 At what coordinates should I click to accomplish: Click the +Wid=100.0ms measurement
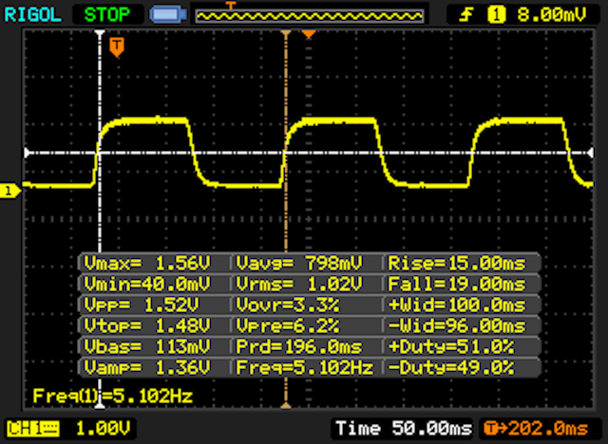[x=457, y=305]
